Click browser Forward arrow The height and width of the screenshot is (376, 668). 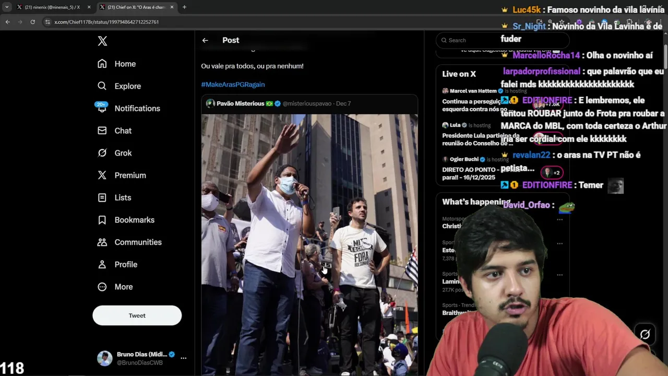[x=20, y=22]
